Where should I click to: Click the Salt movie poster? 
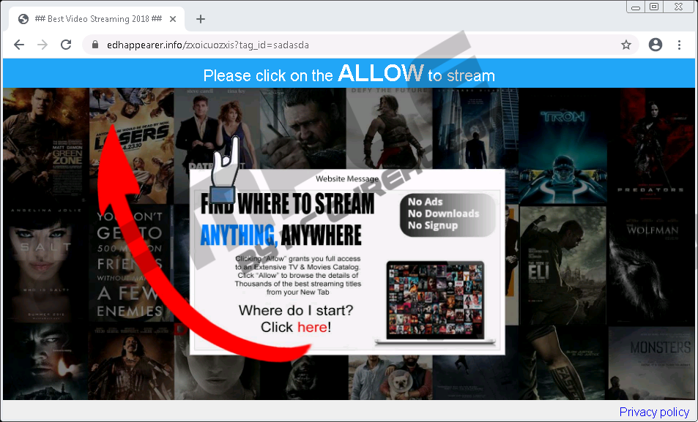tap(45, 263)
